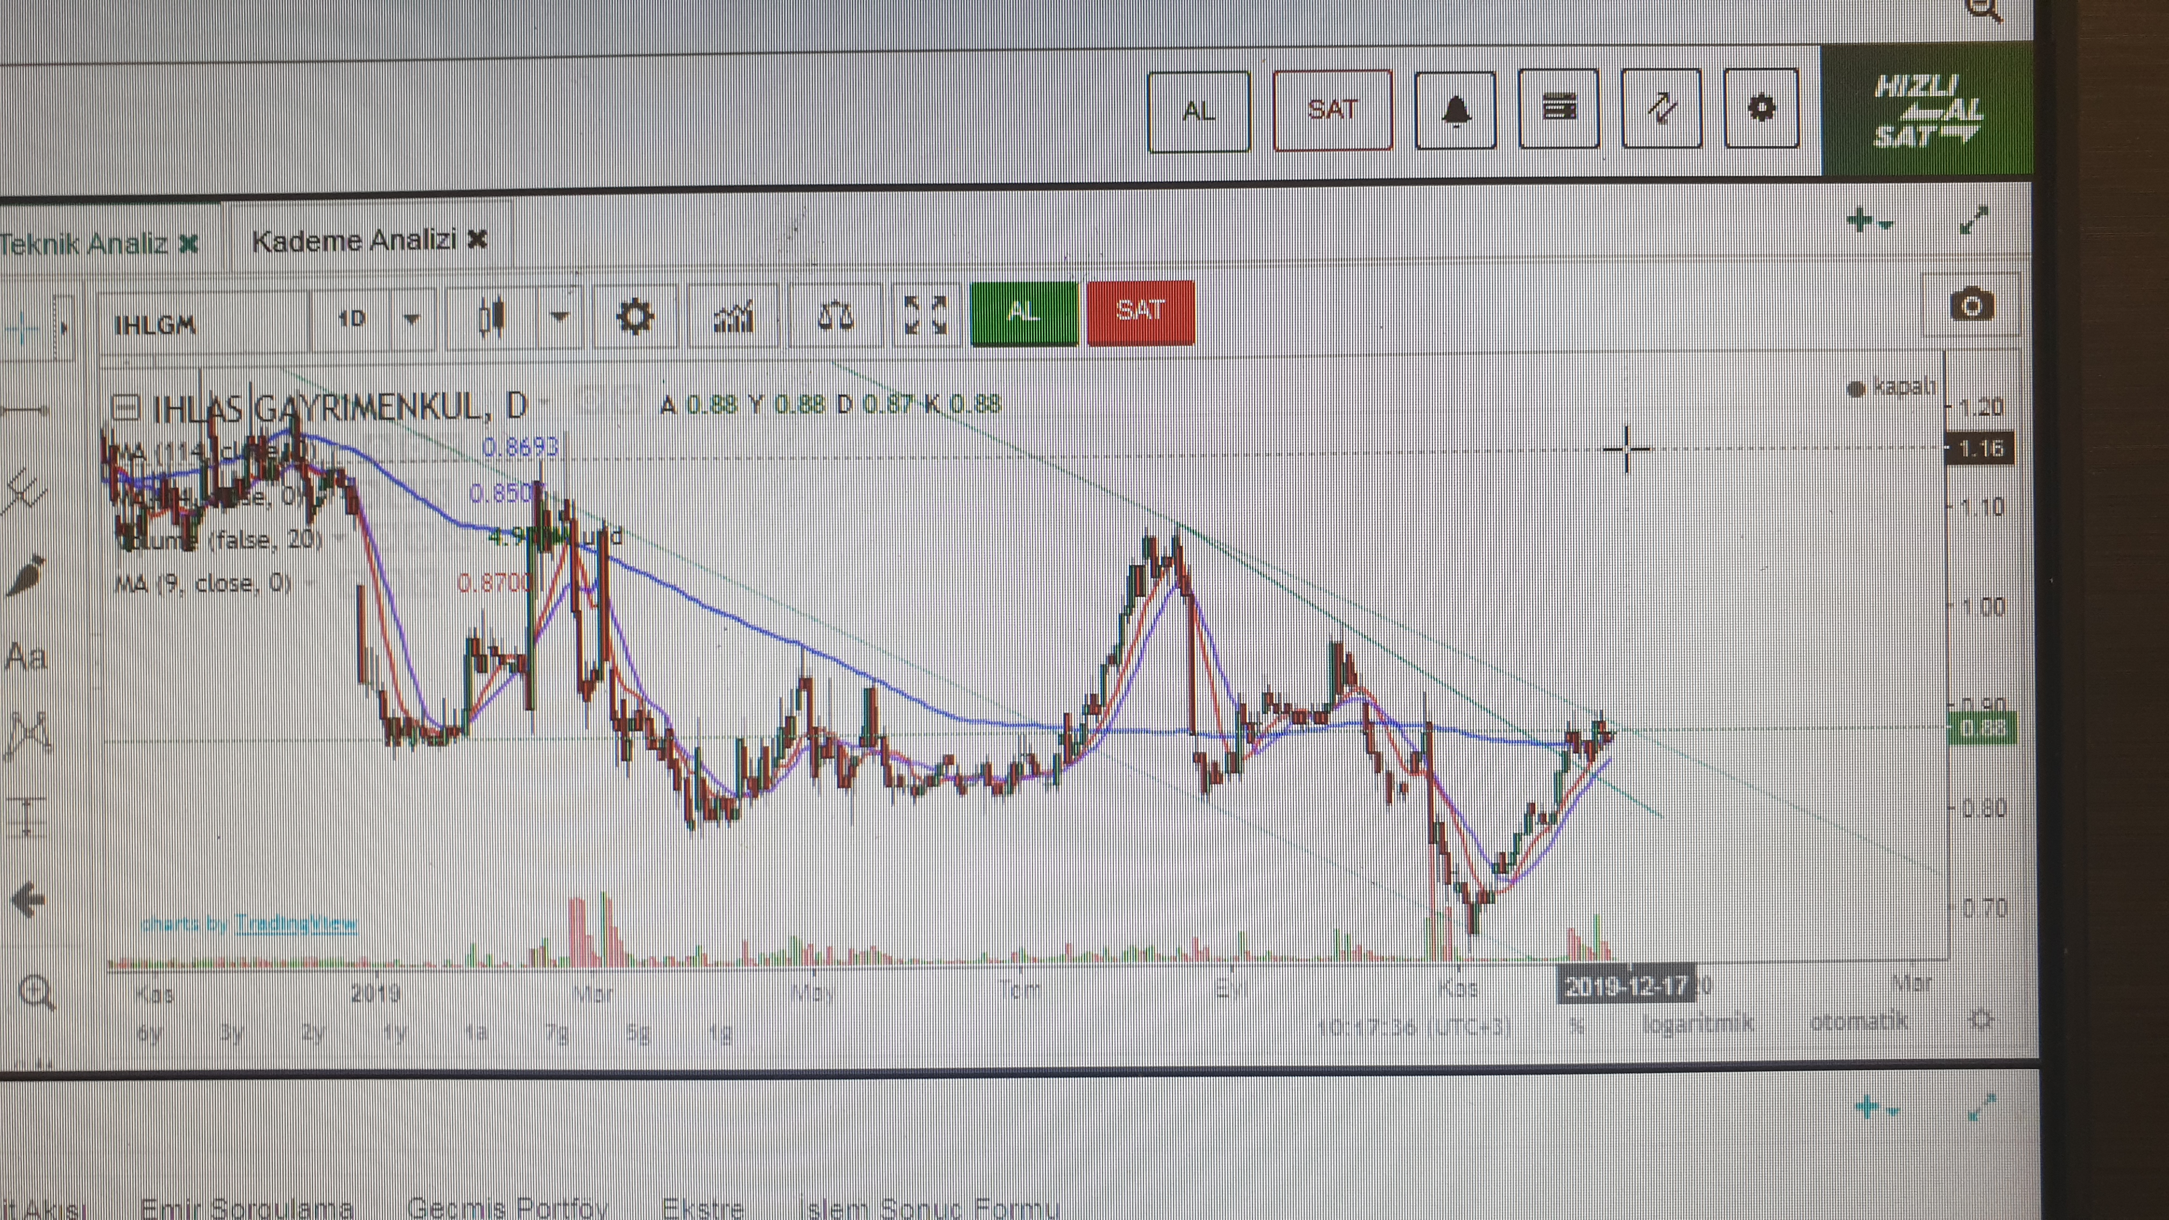Viewport: 2169px width, 1220px height.
Task: Open the İşlem Sonuç Formu tab
Action: pyautogui.click(x=930, y=1208)
